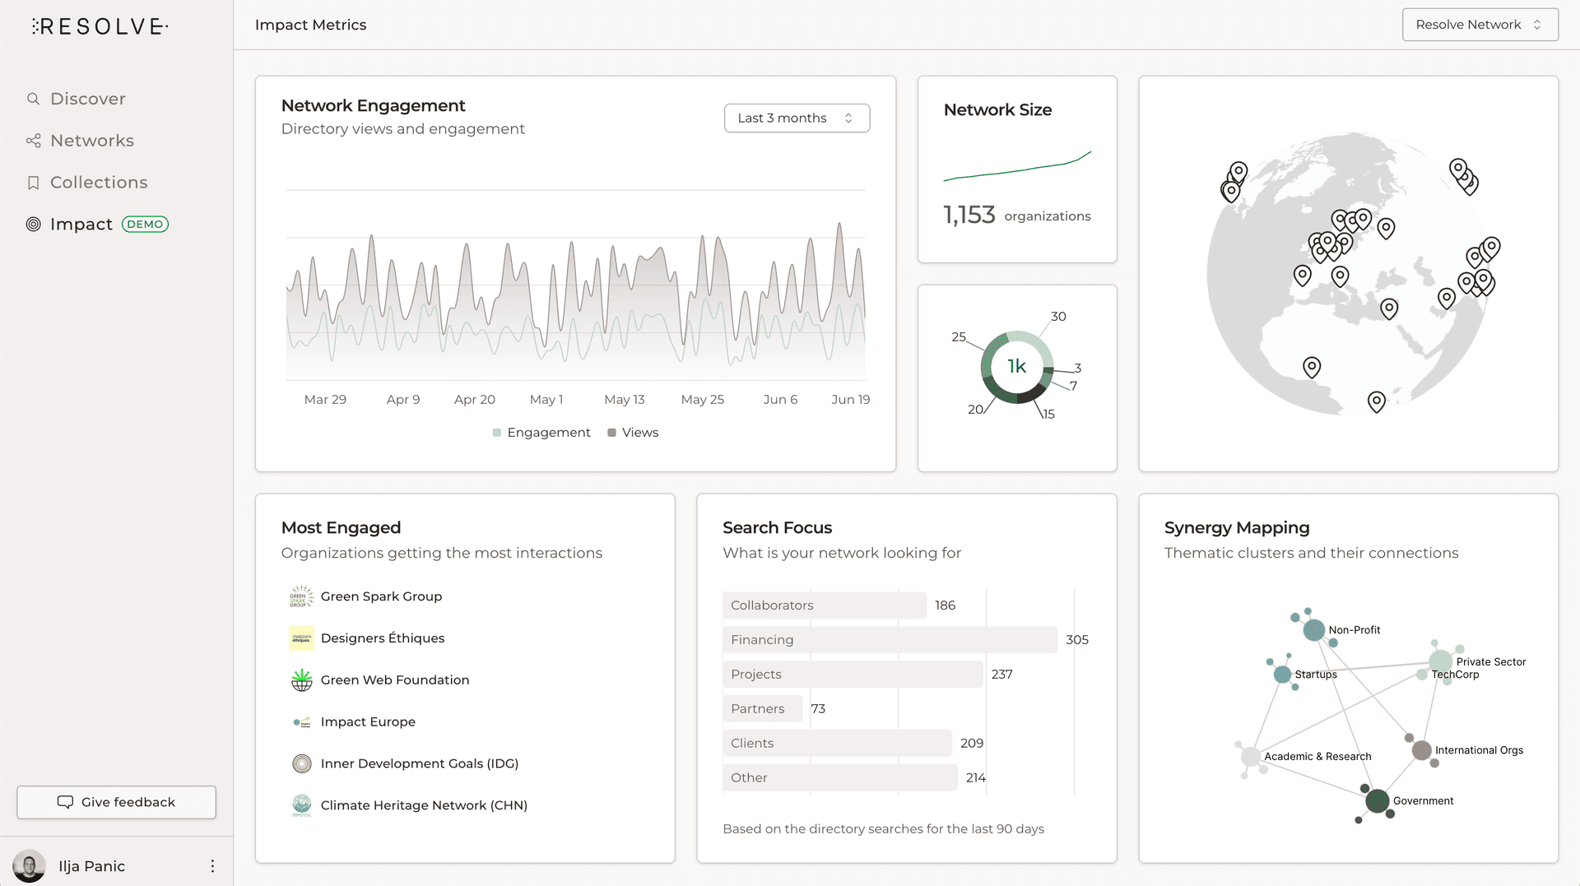Click the Financing bar in Search Focus

[x=889, y=639]
